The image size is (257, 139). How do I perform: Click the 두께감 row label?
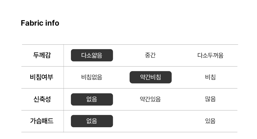tap(42, 55)
